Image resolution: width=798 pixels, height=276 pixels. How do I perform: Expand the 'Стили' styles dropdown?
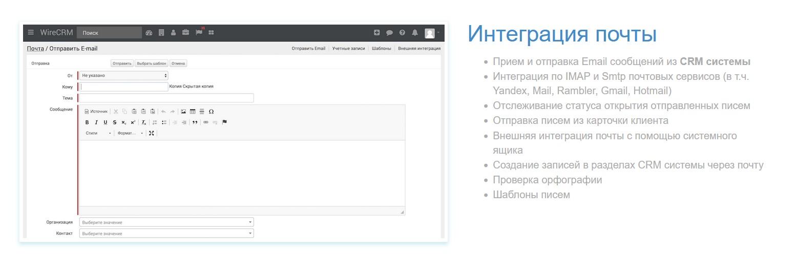pos(98,133)
